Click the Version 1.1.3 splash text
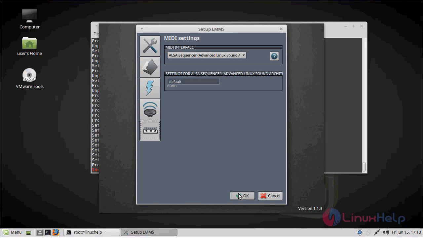 coord(310,208)
